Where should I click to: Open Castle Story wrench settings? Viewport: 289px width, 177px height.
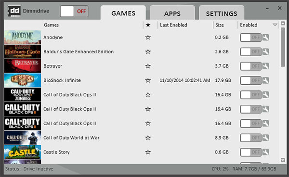pos(265,152)
